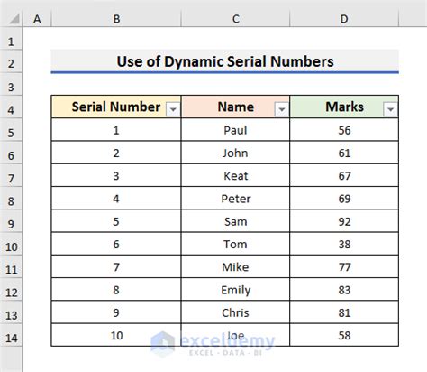Select serial number cell in Chris's row
Screen dimensions: 427x372
(116, 312)
